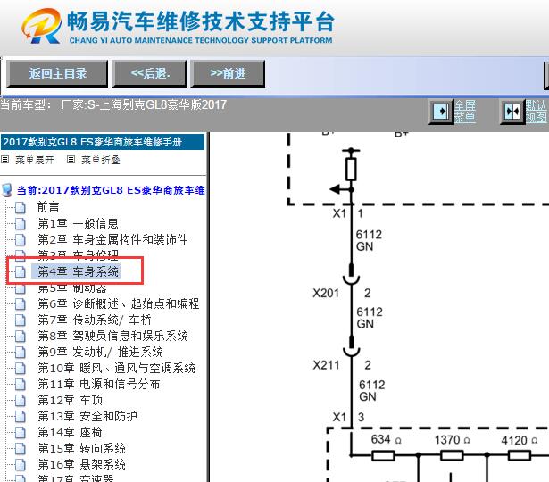Screen dimensions: 549x482
Task: Go forward with the >>前进 button
Action: [x=228, y=73]
